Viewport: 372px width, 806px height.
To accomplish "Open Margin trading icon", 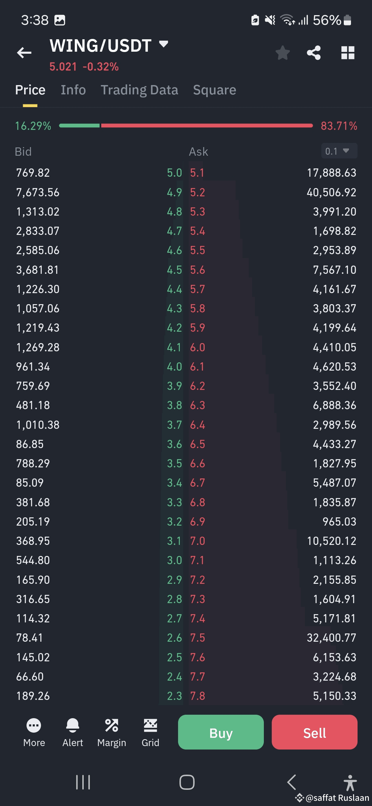I will [112, 725].
